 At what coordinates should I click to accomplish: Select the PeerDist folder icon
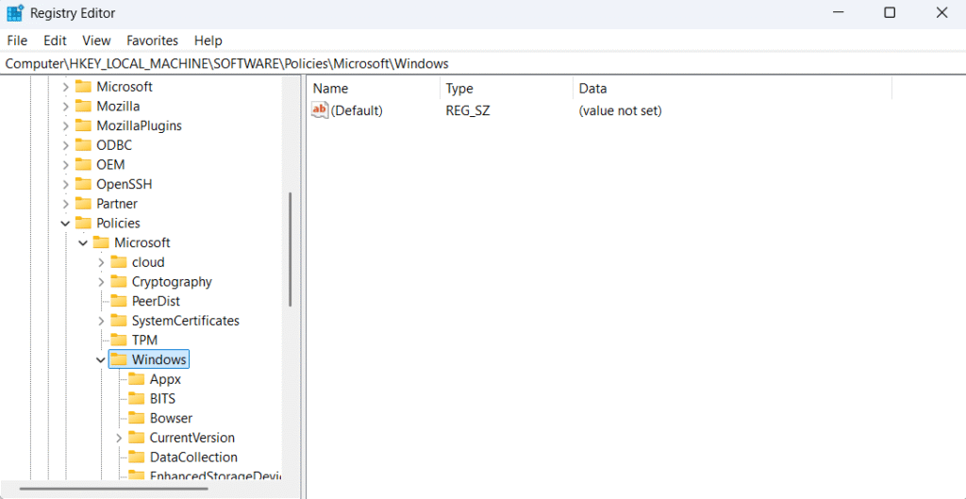point(118,301)
